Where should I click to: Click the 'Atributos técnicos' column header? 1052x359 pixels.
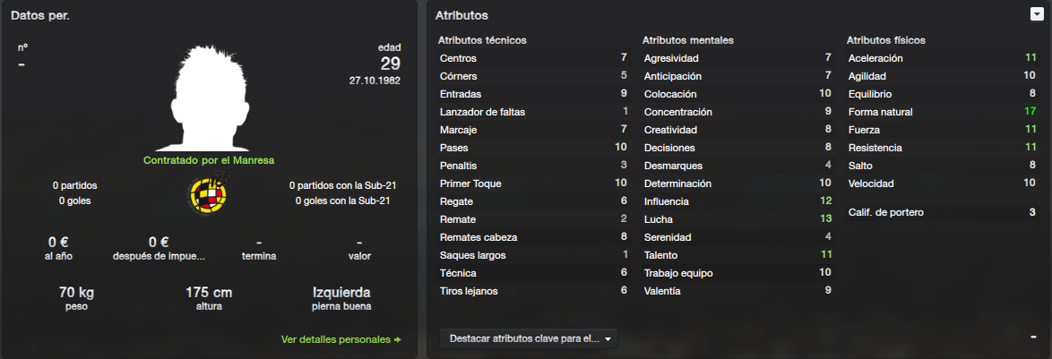[x=482, y=40]
